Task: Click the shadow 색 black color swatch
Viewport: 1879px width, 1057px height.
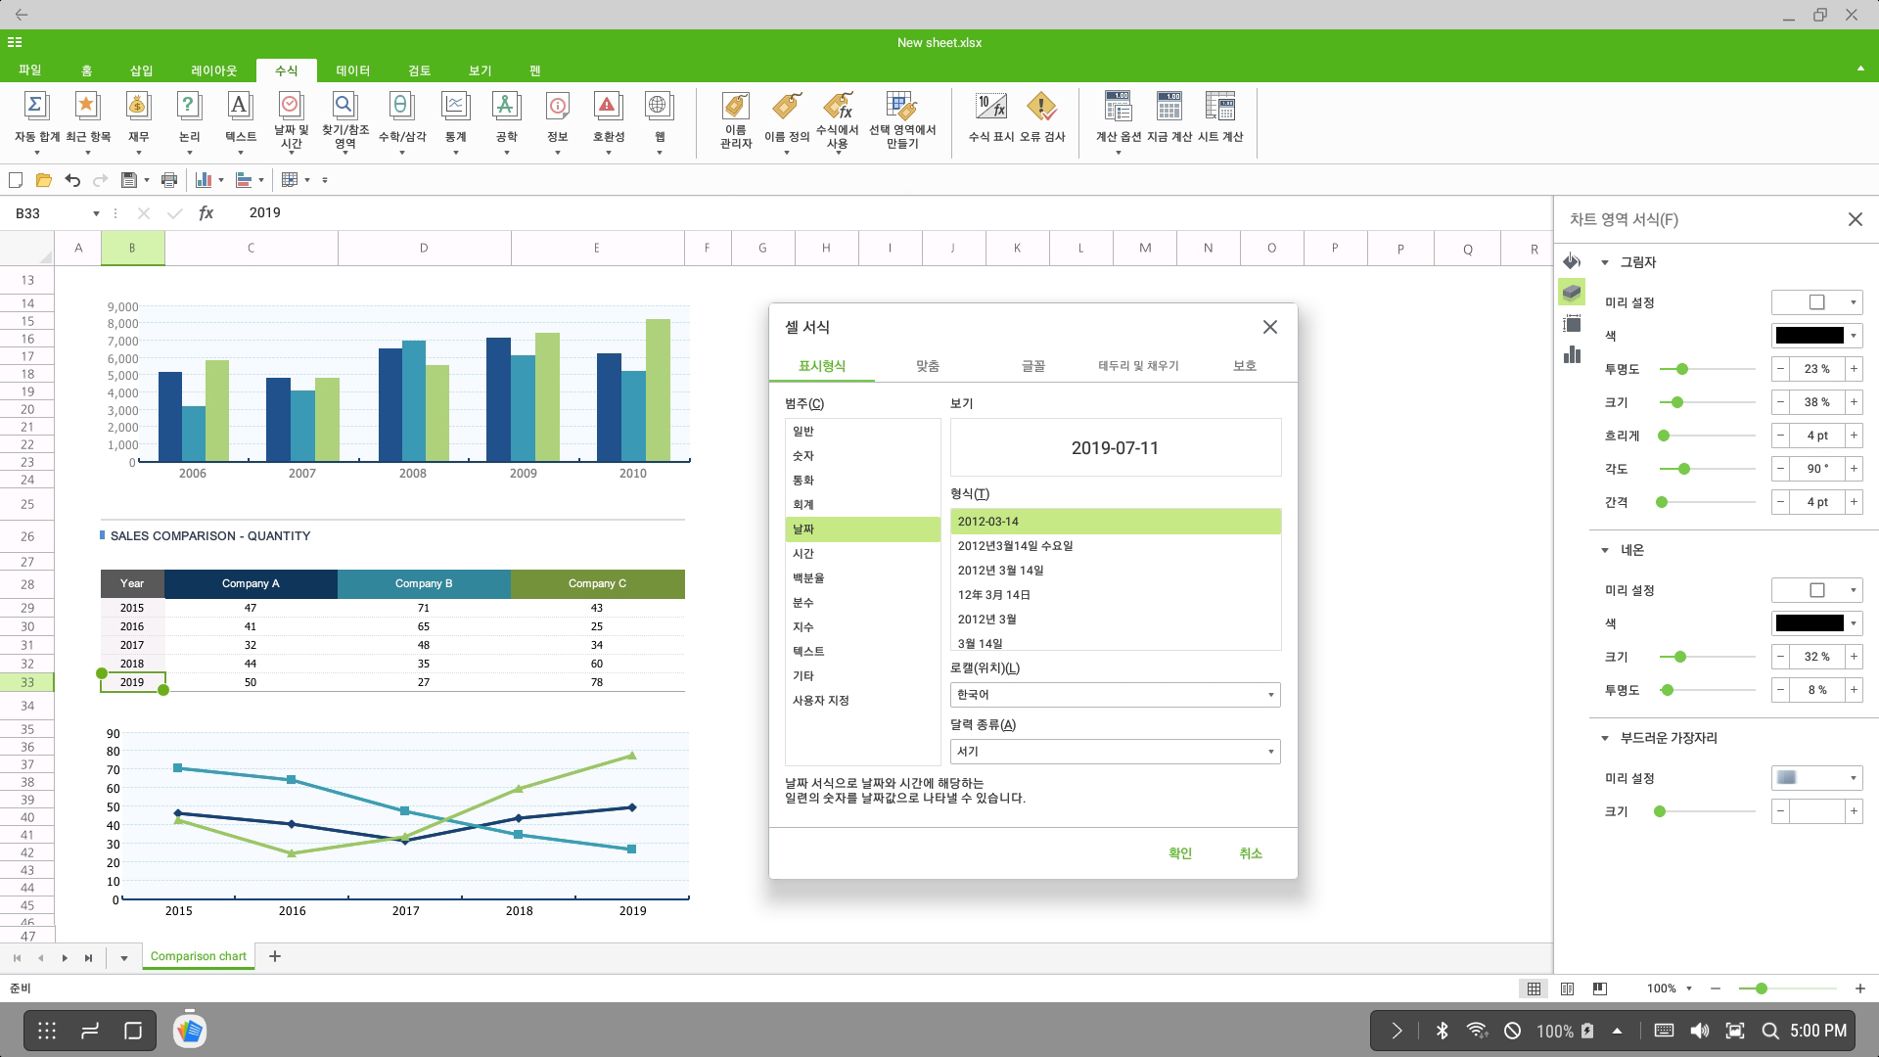Action: tap(1810, 336)
